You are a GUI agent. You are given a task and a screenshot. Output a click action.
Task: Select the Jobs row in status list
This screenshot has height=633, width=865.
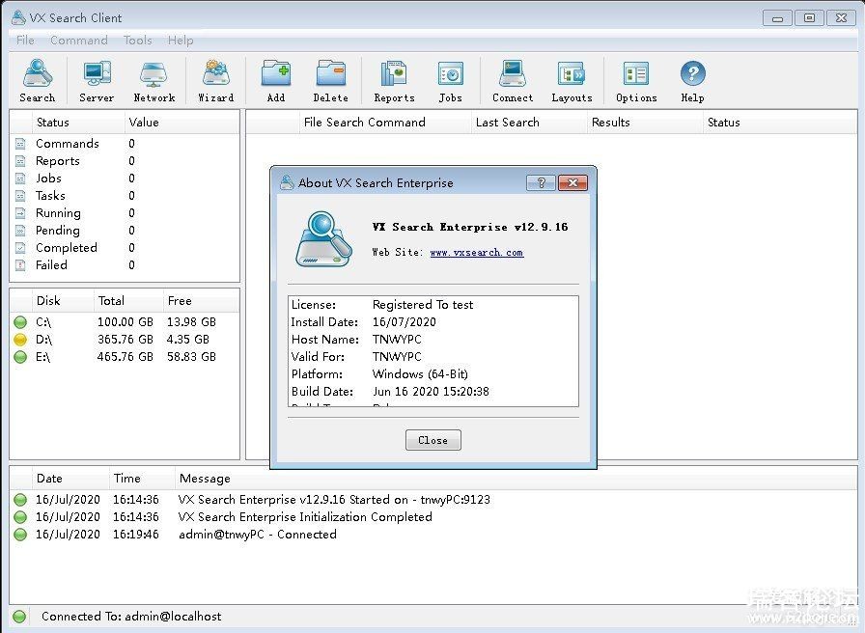tap(125, 179)
